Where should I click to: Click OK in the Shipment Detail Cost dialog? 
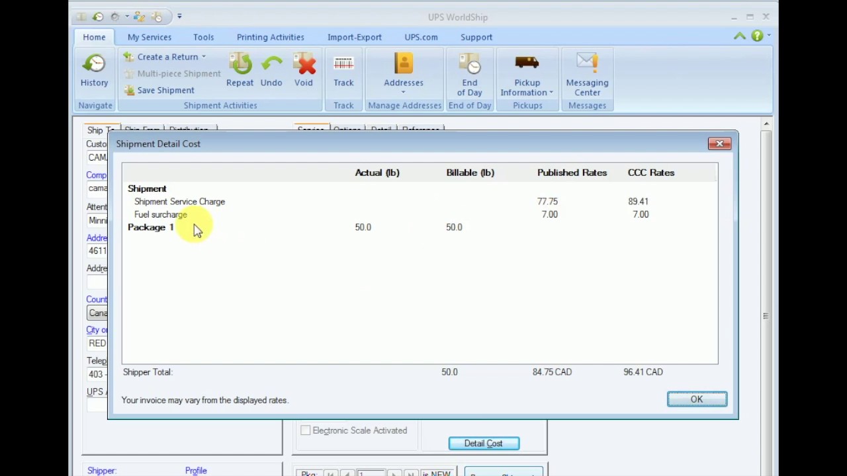(x=697, y=399)
